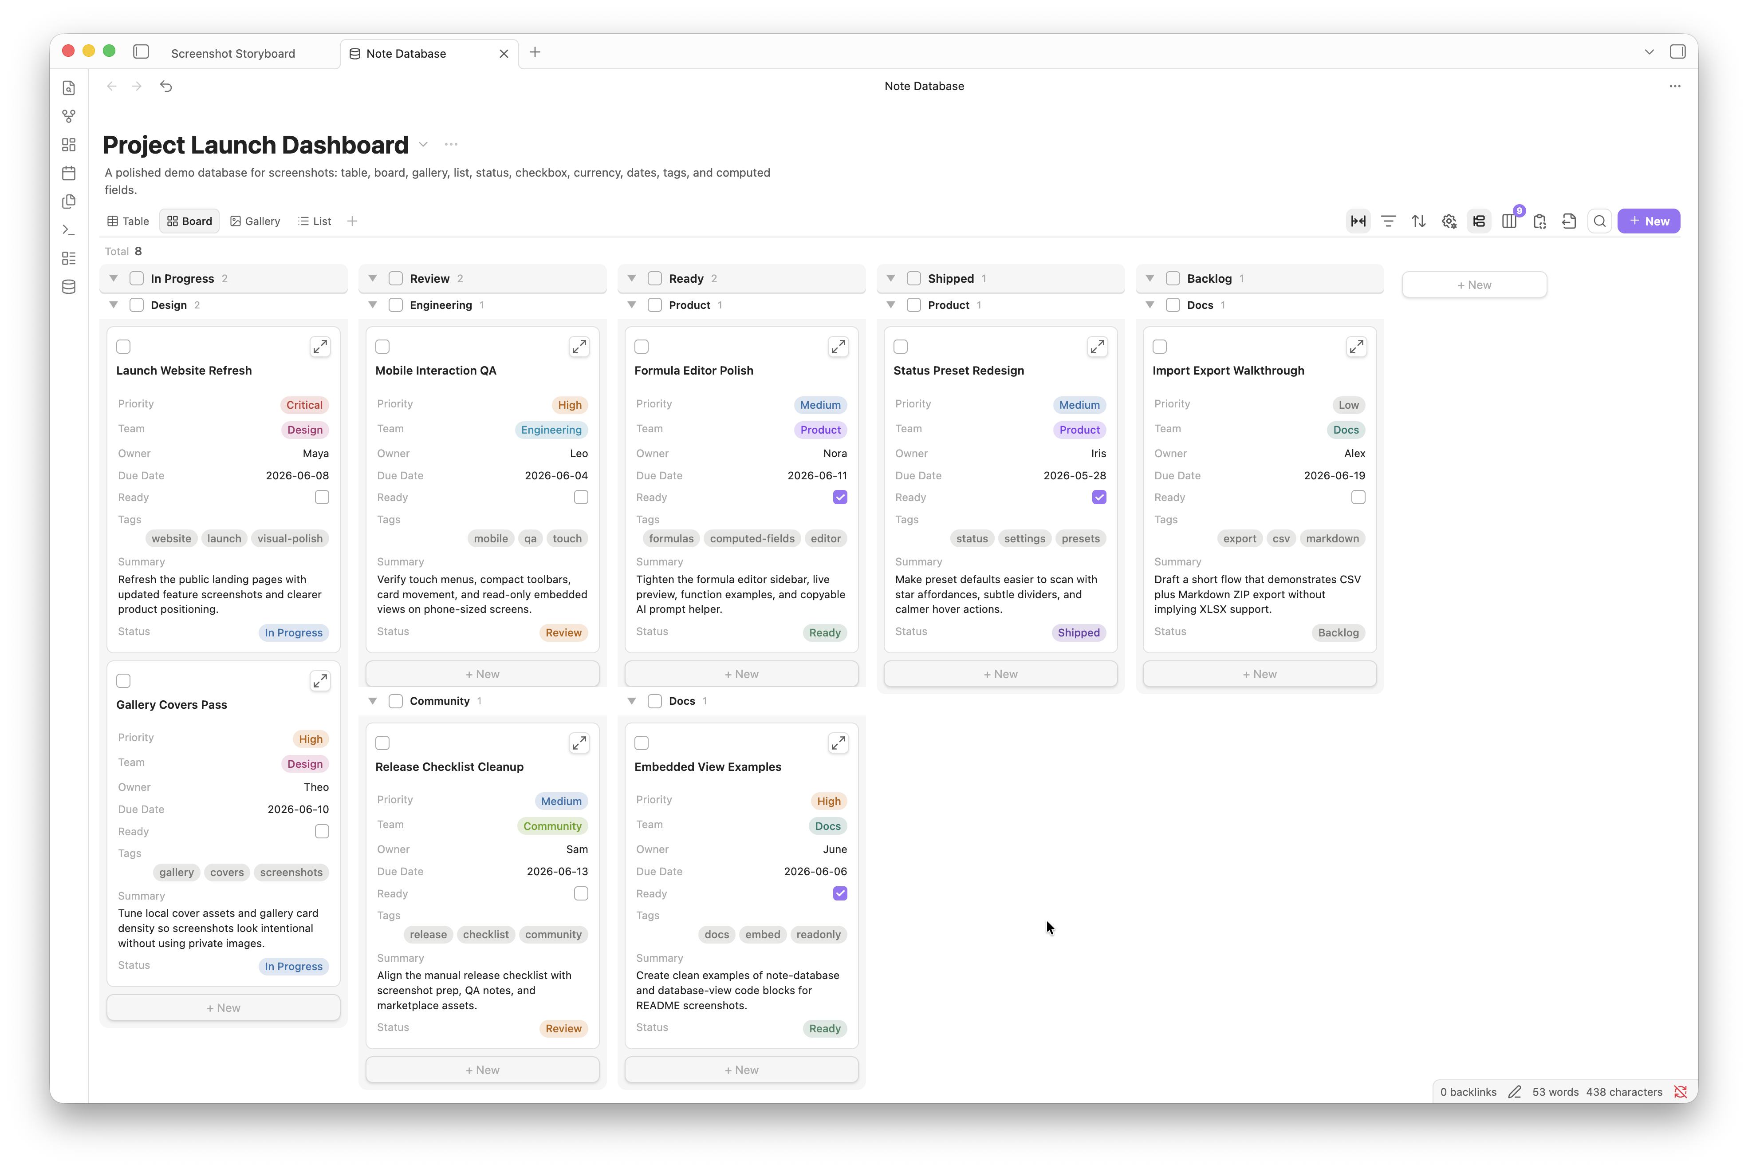Toggle Ready checkbox on Status Preset Redesign

(x=1099, y=497)
